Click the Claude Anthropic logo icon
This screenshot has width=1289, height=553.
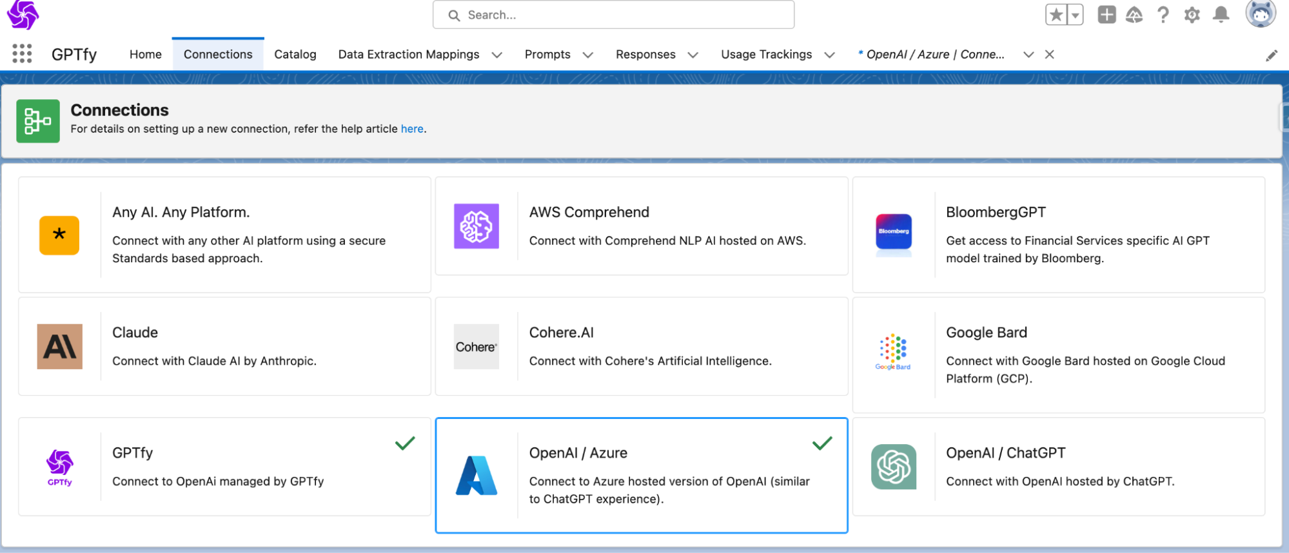pos(60,347)
